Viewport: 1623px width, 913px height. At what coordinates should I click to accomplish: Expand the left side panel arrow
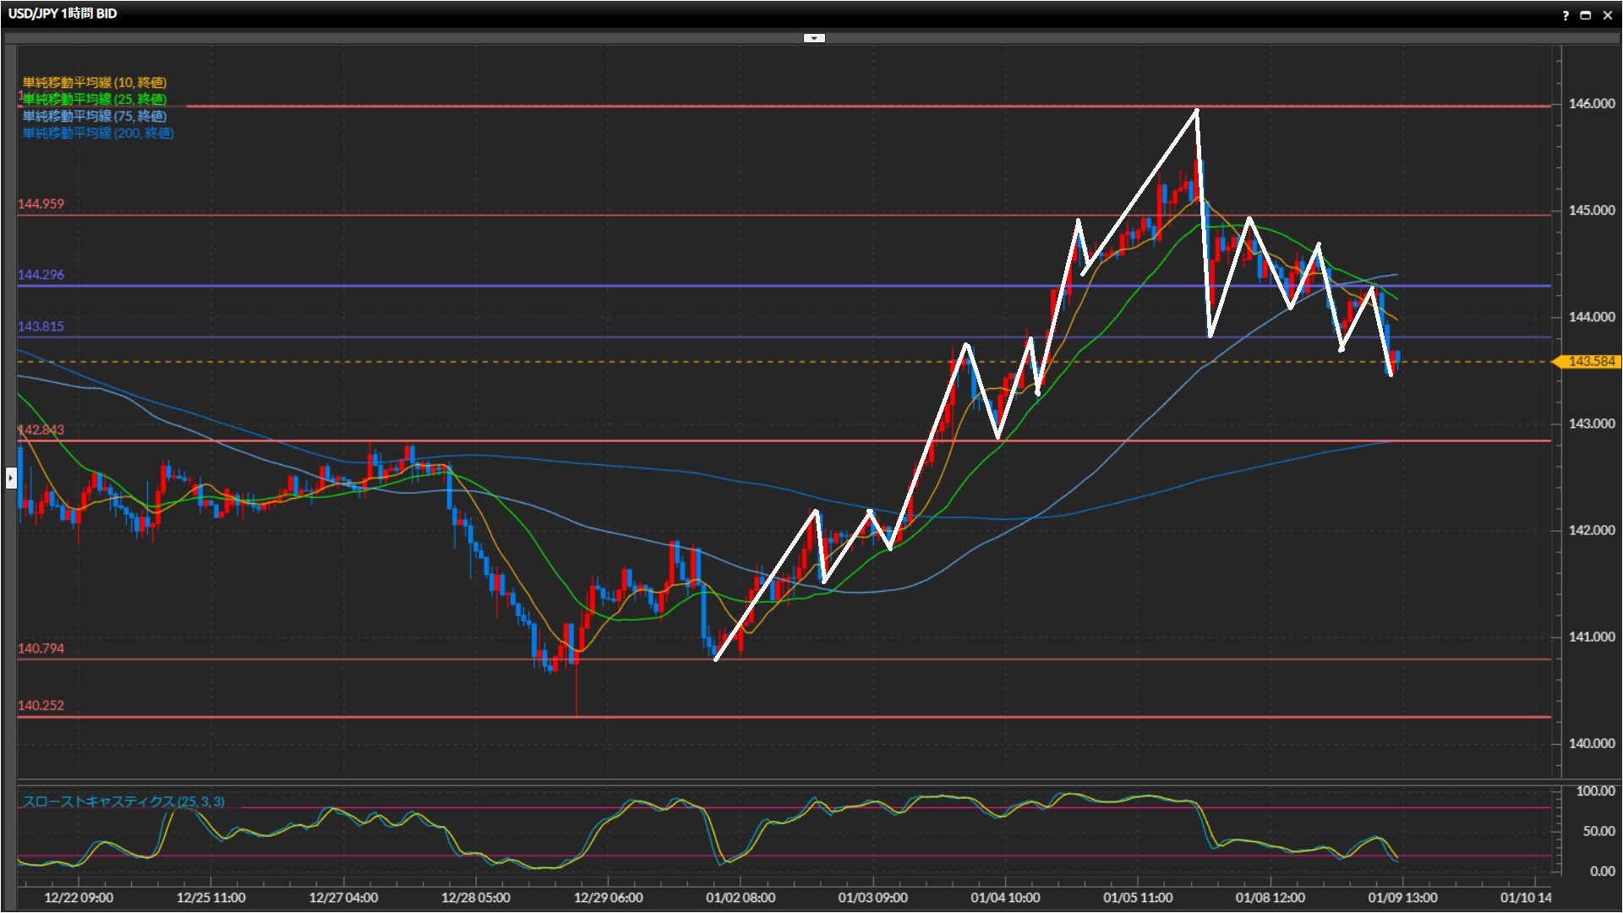pyautogui.click(x=10, y=478)
